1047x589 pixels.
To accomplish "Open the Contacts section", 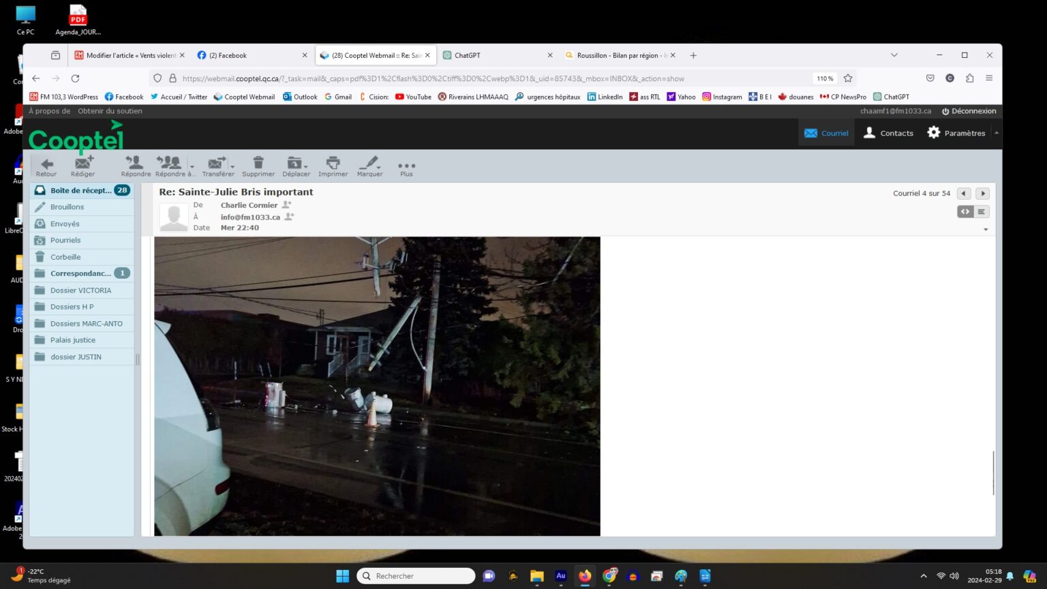I will click(888, 133).
